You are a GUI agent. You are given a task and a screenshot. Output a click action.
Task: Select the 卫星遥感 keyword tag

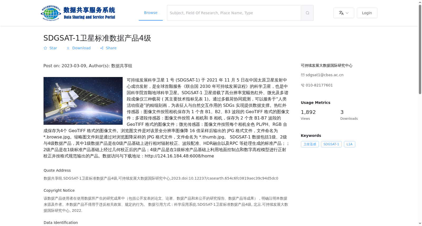coord(310,144)
